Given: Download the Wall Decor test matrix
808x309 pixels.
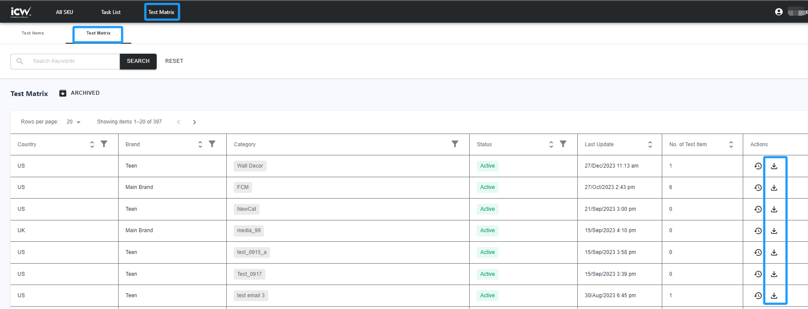Looking at the screenshot, I should tap(774, 166).
